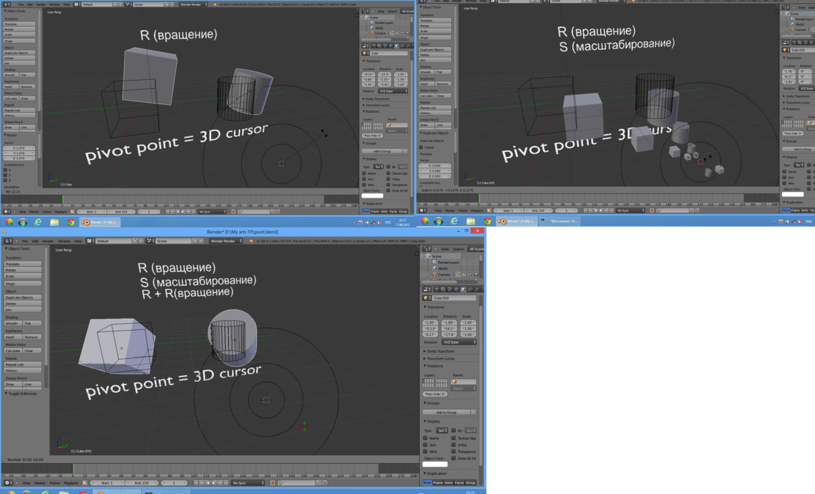Viewport: 815px width, 494px height.
Task: Click the Parent object field icon in bottom window Relations panel
Action: pos(455,382)
